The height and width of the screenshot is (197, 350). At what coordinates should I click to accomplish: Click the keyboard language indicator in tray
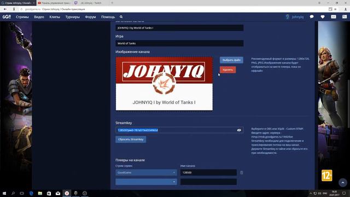click(x=325, y=193)
